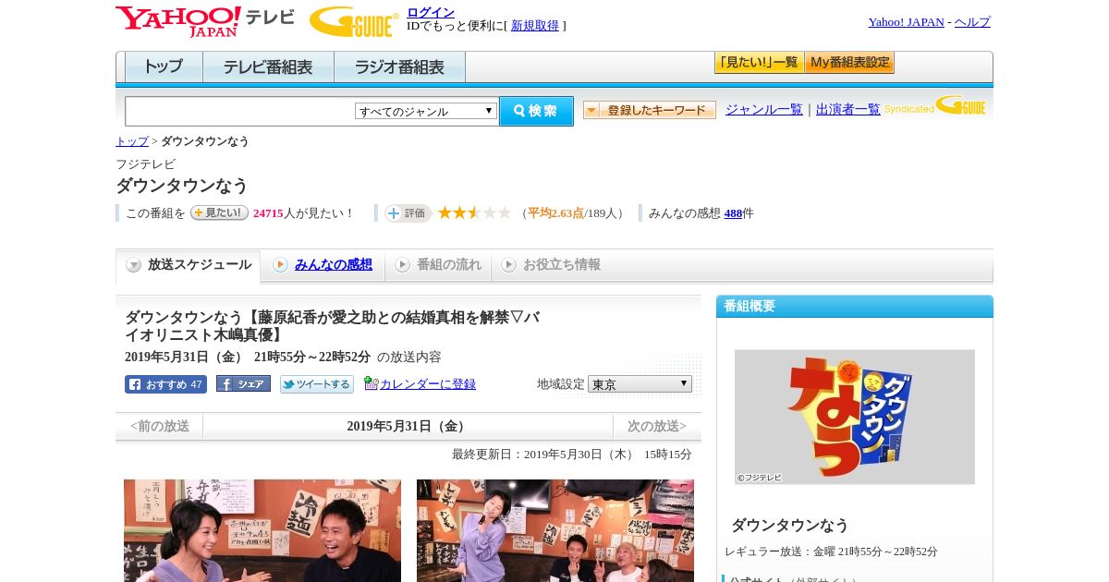
Task: Select the 番組の流れ tab
Action: [438, 265]
